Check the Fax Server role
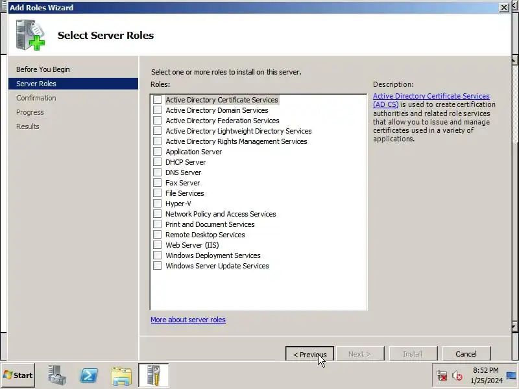Image resolution: width=519 pixels, height=389 pixels. 157,183
